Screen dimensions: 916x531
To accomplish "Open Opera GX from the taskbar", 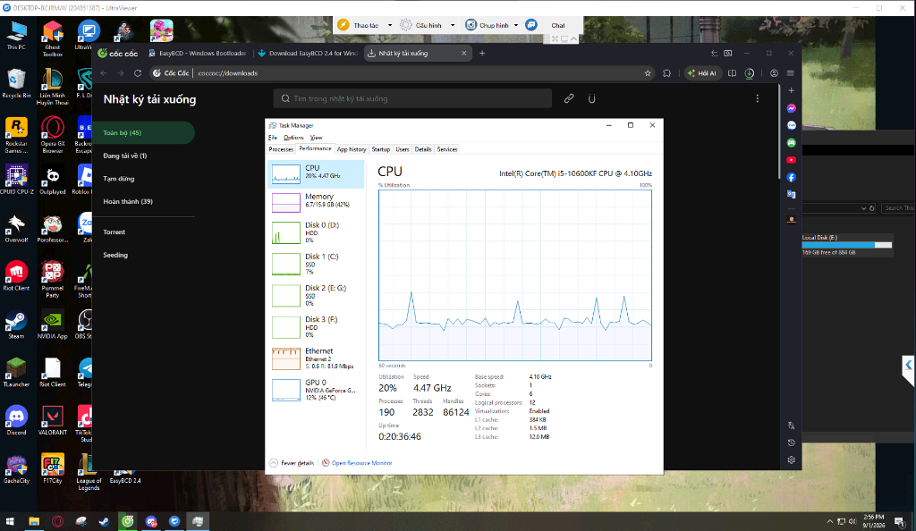I will [x=57, y=521].
